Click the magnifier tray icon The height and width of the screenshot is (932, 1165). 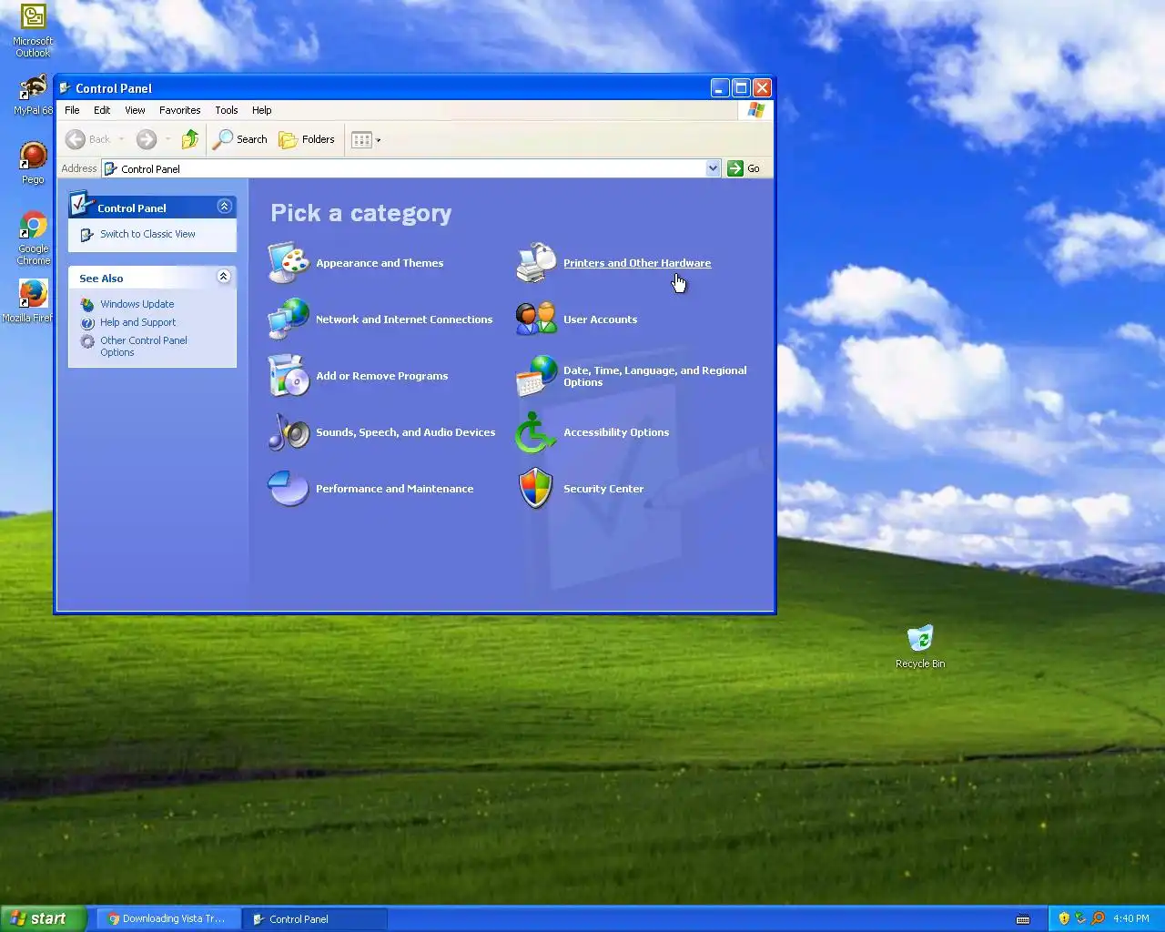pos(1098,918)
